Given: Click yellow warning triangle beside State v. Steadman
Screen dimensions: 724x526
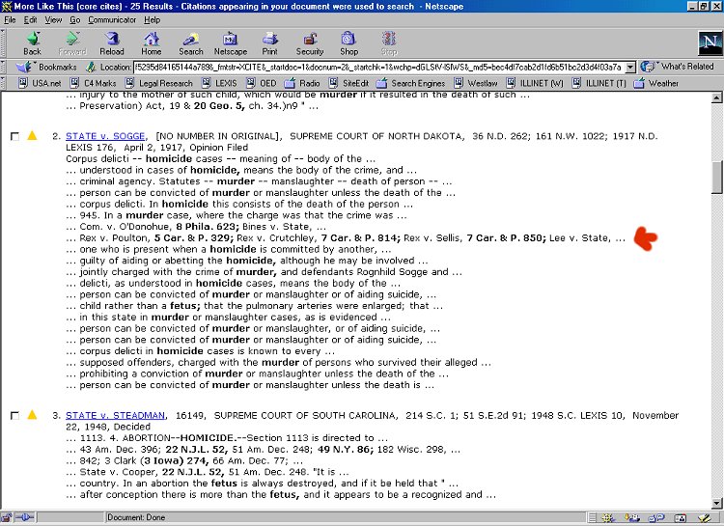Looking at the screenshot, I should (x=32, y=415).
